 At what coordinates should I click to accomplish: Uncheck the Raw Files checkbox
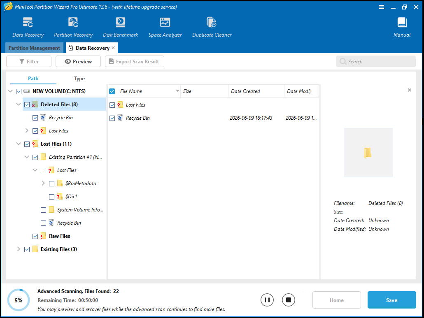pos(35,236)
